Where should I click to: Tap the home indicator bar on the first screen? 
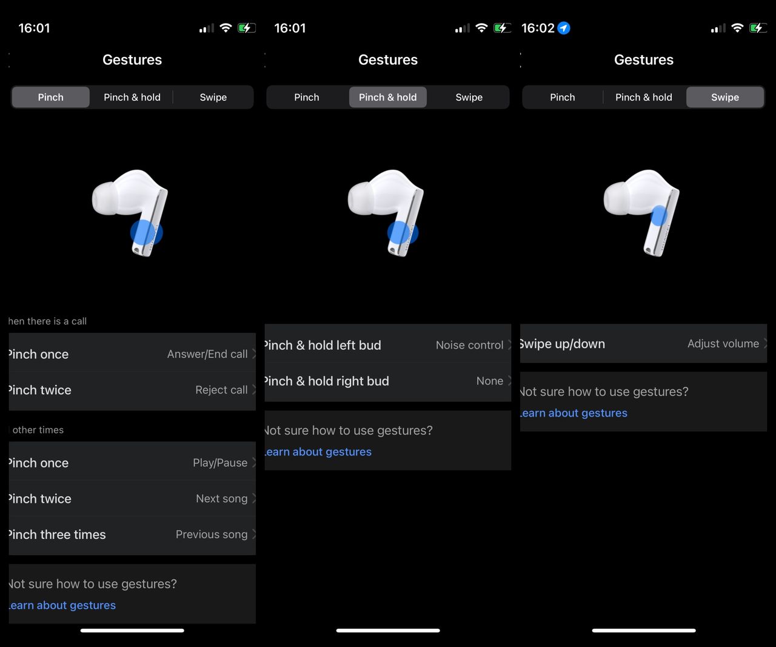point(132,631)
